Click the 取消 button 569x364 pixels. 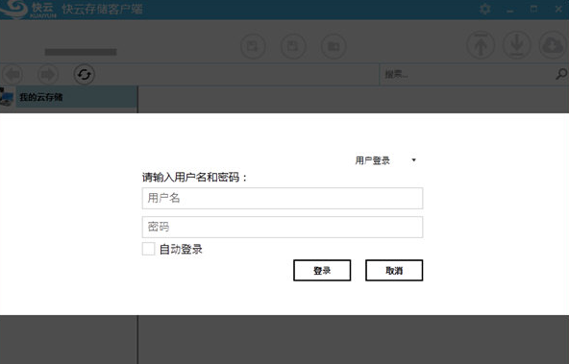[394, 271]
